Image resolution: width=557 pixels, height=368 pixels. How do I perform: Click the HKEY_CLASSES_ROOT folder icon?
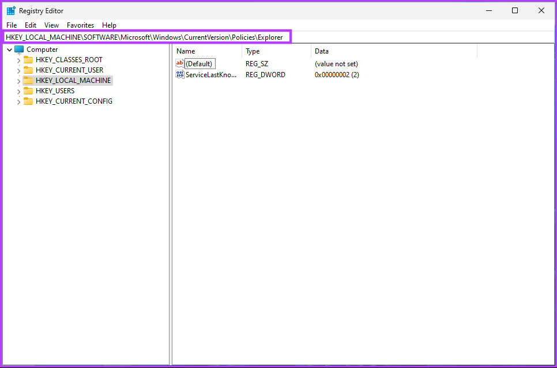coord(28,60)
